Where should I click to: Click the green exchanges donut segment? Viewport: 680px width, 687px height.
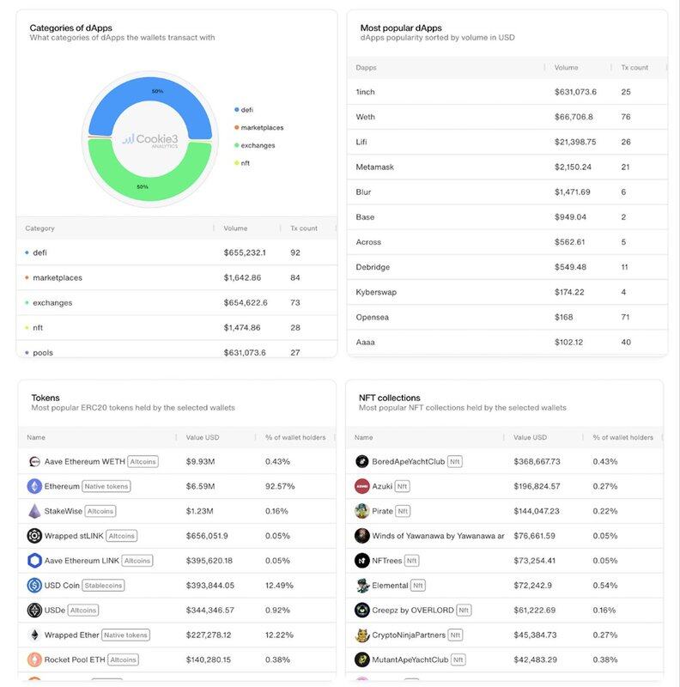tap(150, 188)
